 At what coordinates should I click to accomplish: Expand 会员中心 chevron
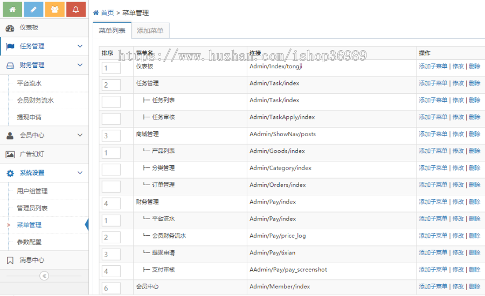[x=80, y=135]
